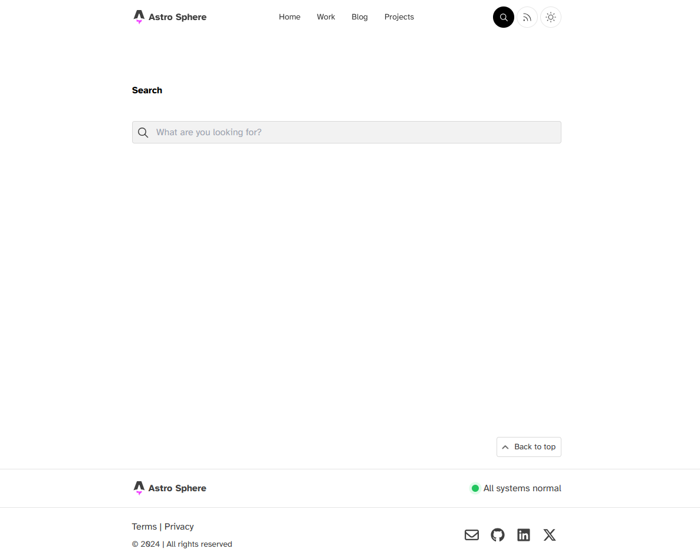Click the Astro Sphere logo in header
700x555 pixels.
point(170,17)
